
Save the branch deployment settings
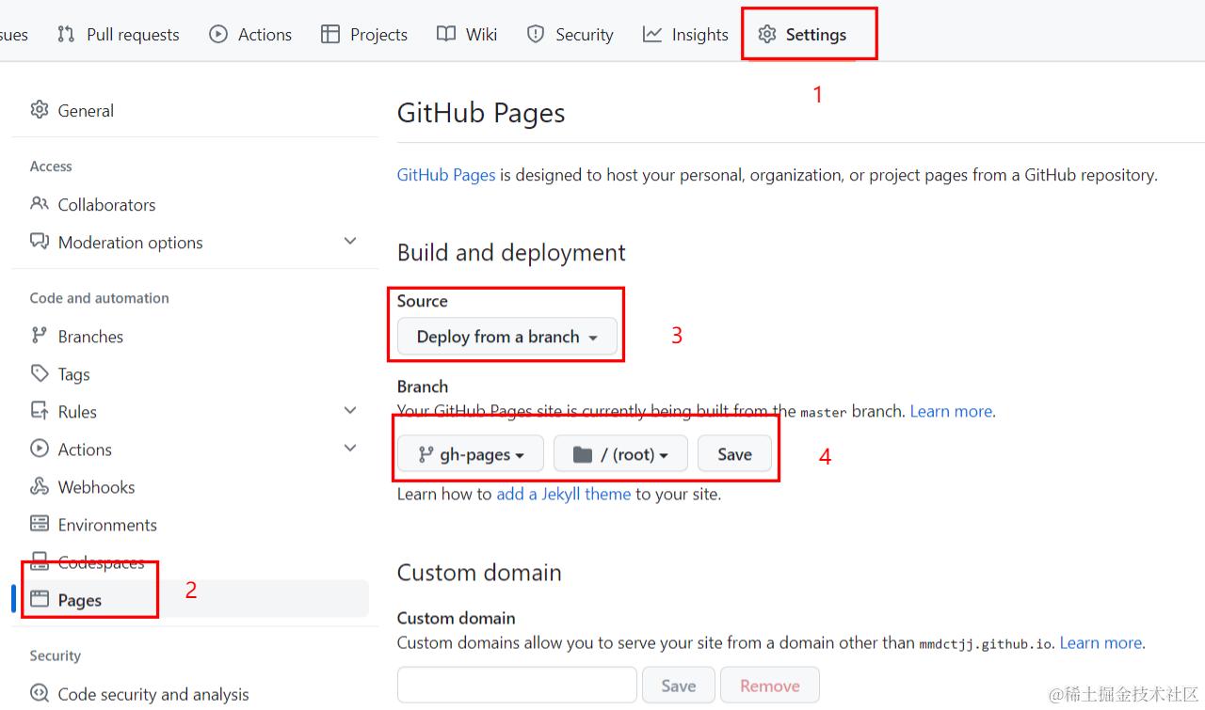[x=734, y=454]
